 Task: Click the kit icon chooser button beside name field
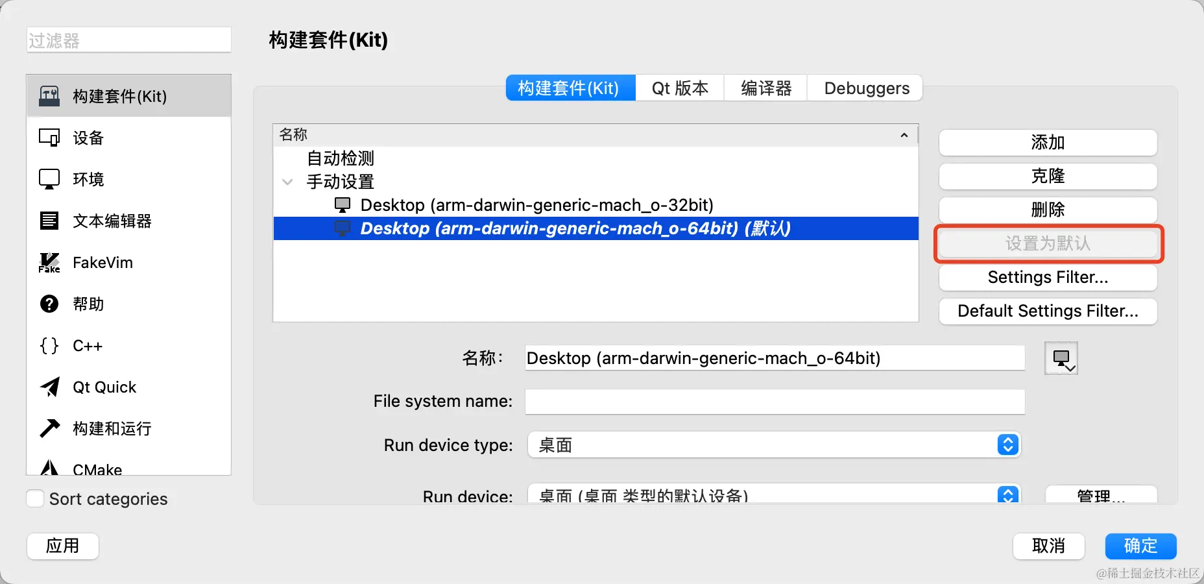pos(1061,358)
